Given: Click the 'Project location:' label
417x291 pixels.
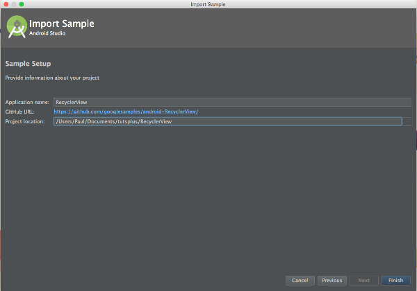Looking at the screenshot, I should pyautogui.click(x=25, y=121).
